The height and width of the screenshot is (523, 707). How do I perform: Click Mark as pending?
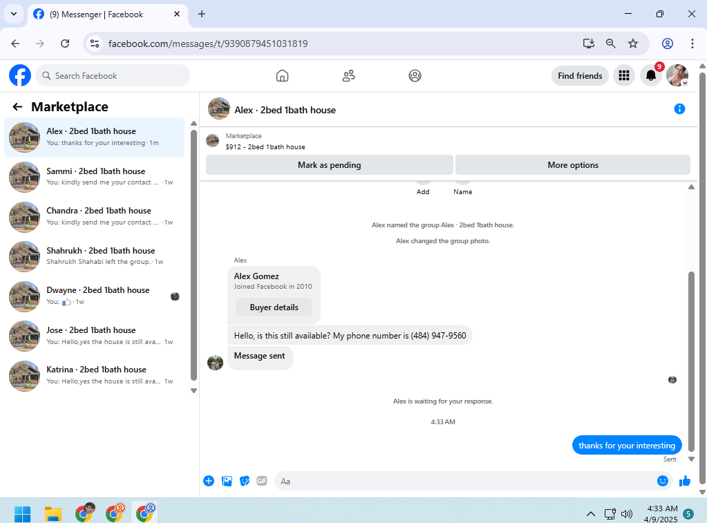point(329,165)
